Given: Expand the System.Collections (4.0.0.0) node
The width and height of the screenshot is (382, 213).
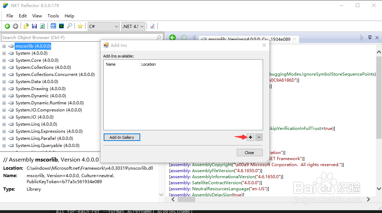Looking at the screenshot, I should 4,67.
